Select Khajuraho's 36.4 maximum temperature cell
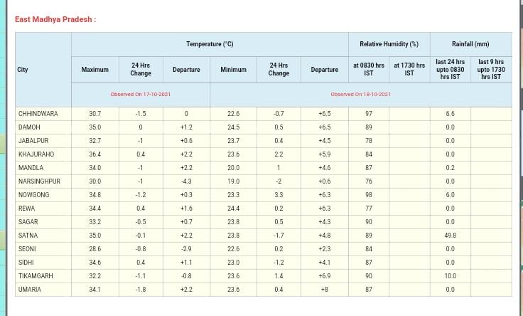 click(95, 154)
